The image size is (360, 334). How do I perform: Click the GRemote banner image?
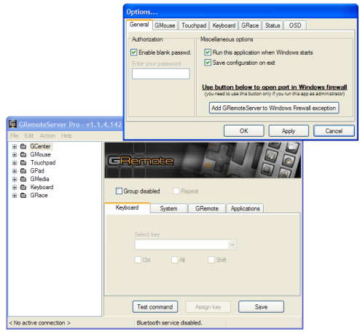pyautogui.click(x=203, y=160)
